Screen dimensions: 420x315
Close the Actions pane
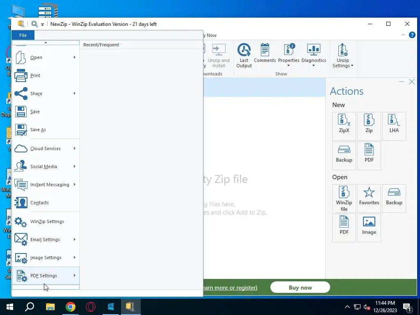(412, 82)
